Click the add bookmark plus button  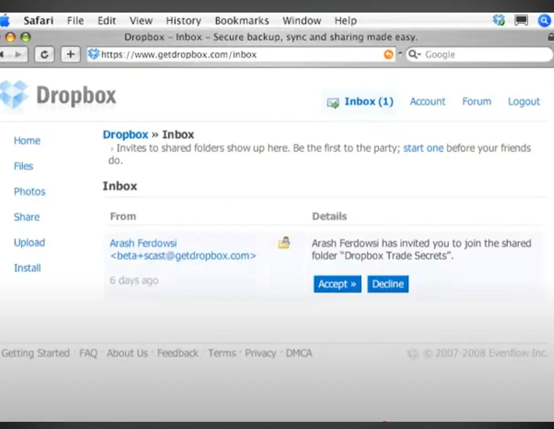70,55
